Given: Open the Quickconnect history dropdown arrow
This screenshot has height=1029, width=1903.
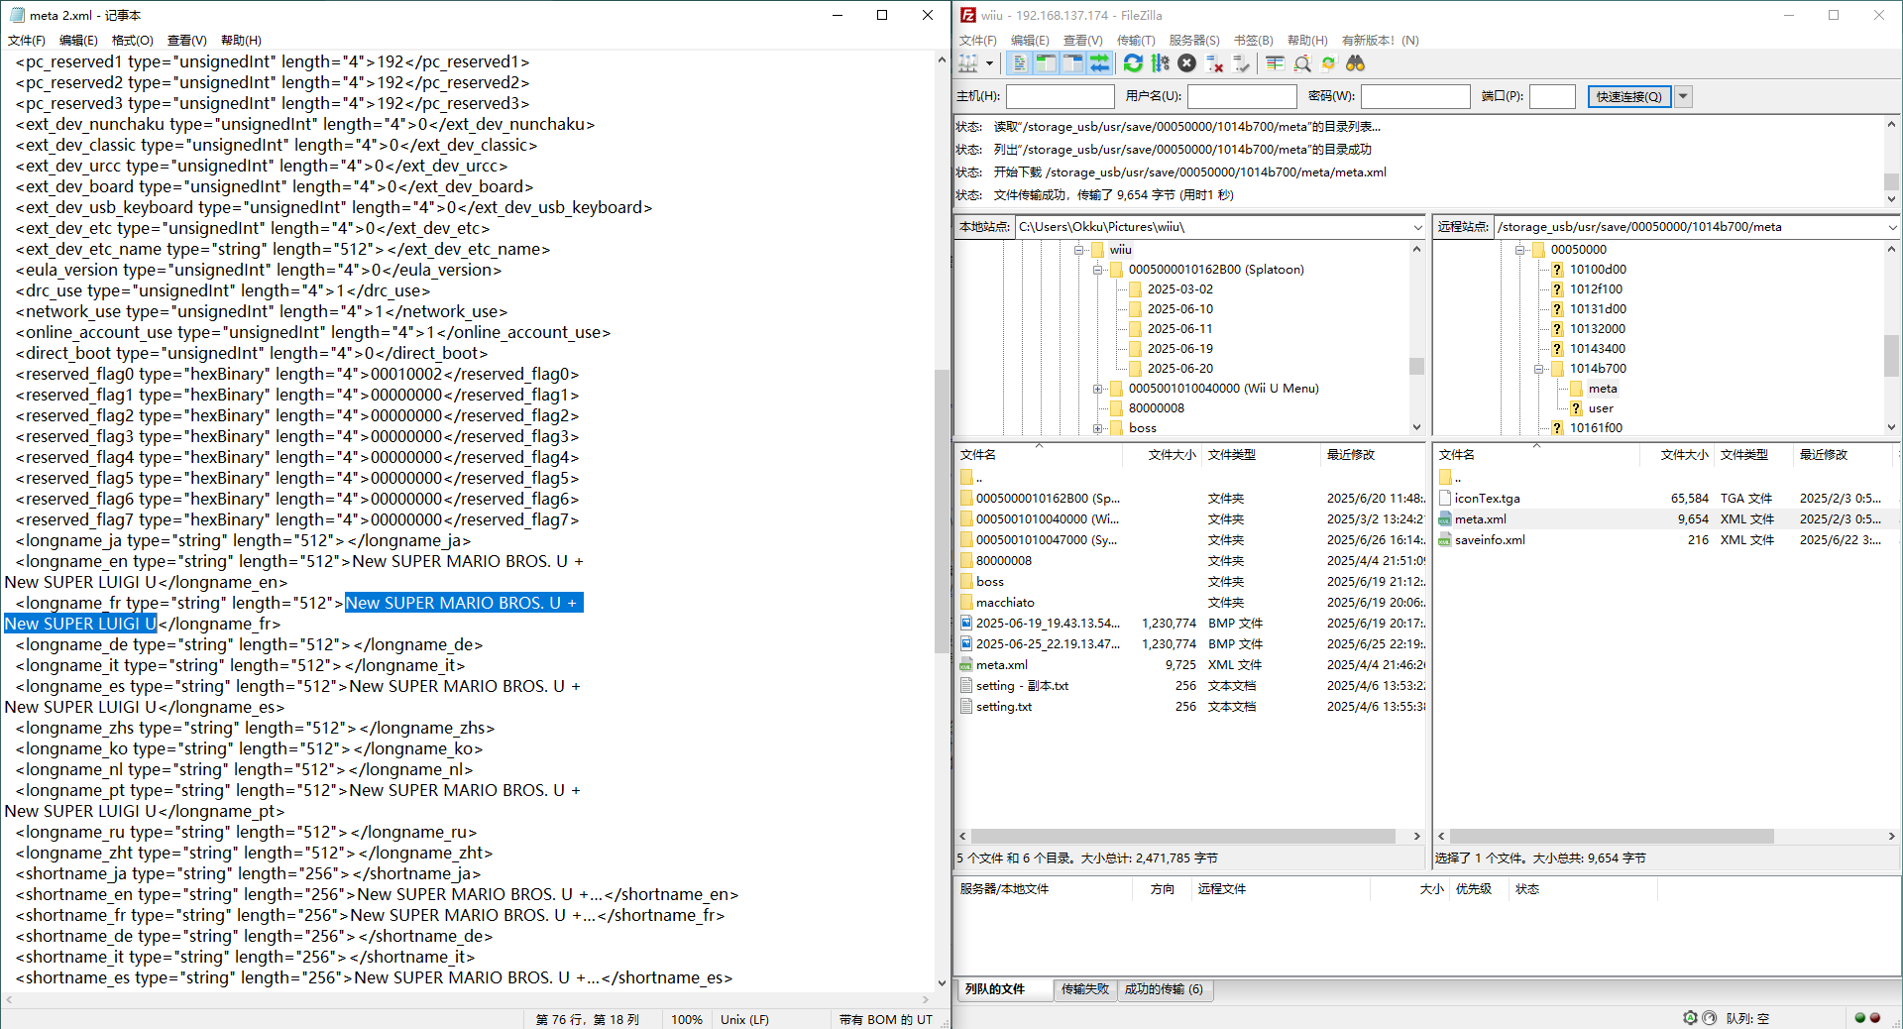Looking at the screenshot, I should [1683, 96].
